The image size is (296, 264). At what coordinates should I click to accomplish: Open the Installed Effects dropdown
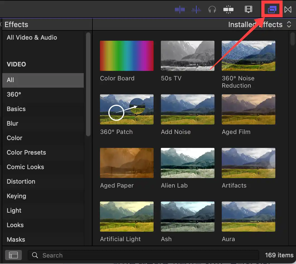click(260, 25)
